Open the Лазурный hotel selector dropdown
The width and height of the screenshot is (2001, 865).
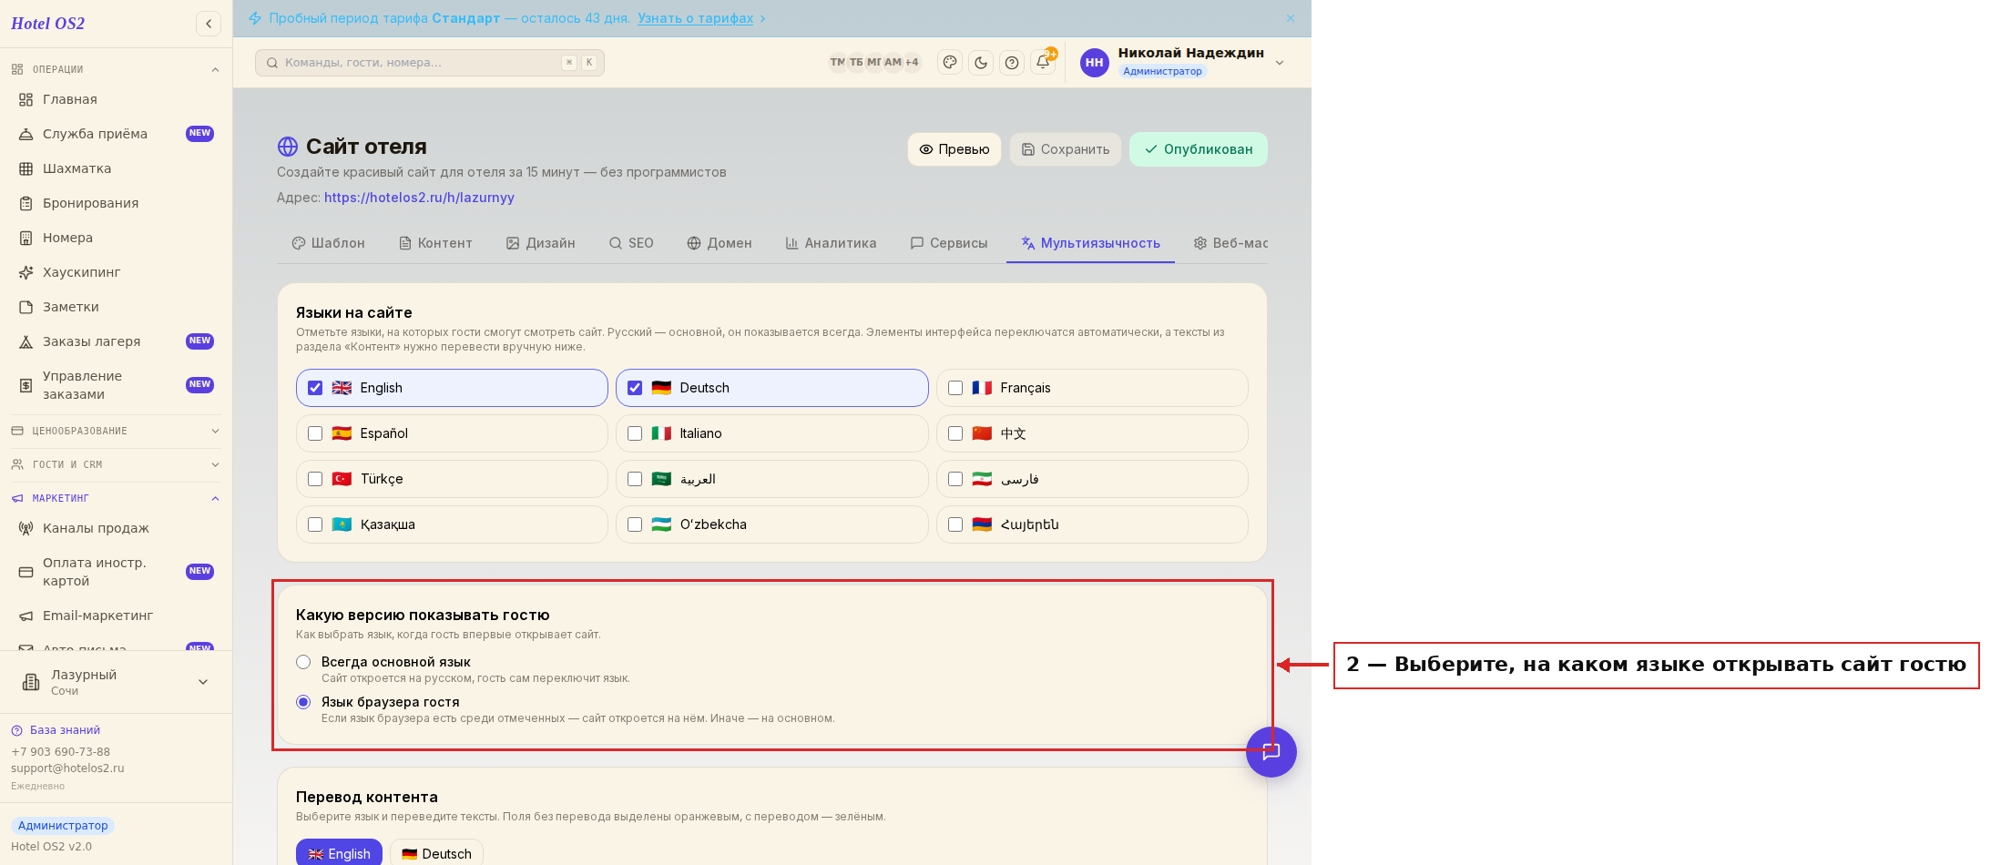tap(116, 682)
